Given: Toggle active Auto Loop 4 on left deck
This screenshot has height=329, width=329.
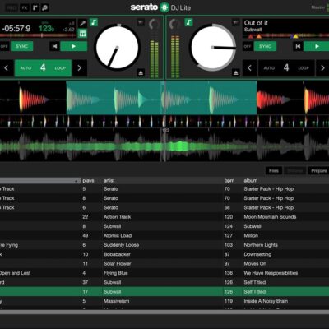Looking at the screenshot, I should (x=43, y=67).
